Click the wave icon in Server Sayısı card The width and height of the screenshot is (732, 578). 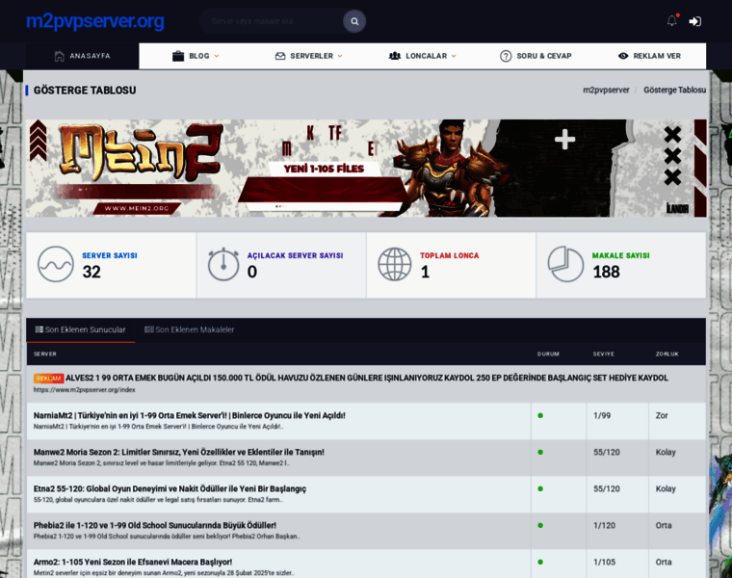click(56, 264)
